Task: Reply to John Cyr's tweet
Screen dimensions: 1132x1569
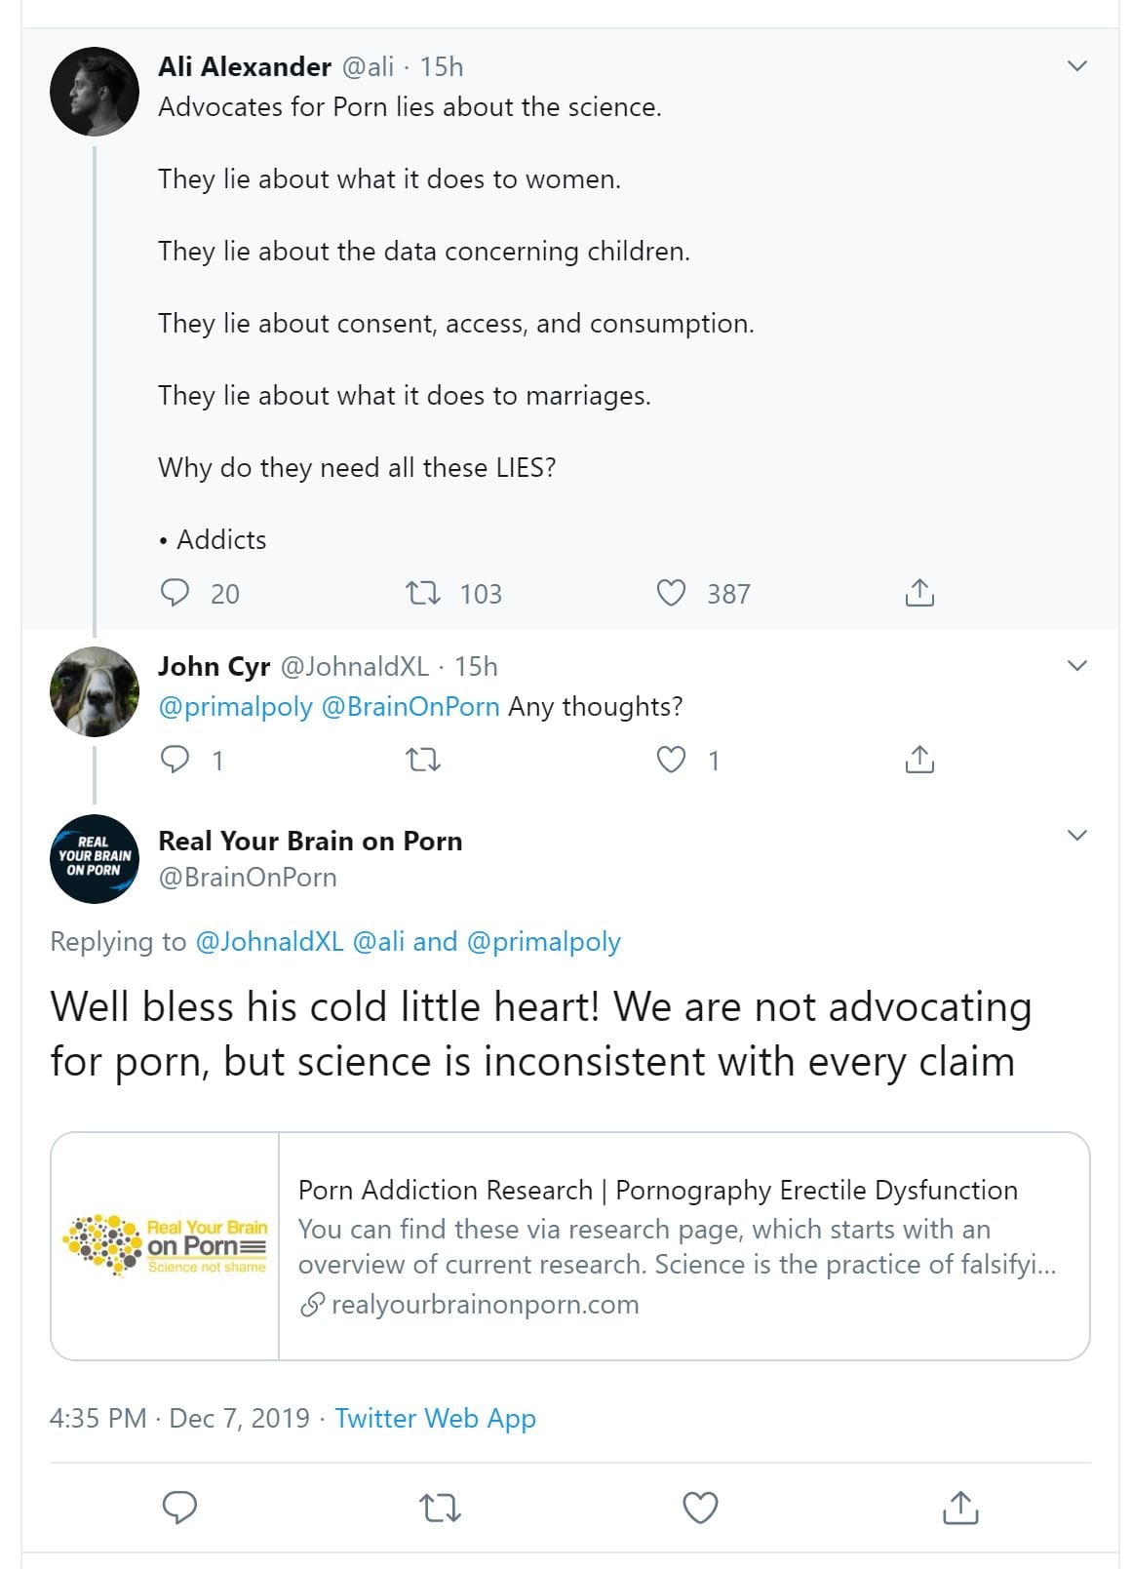Action: [x=176, y=760]
